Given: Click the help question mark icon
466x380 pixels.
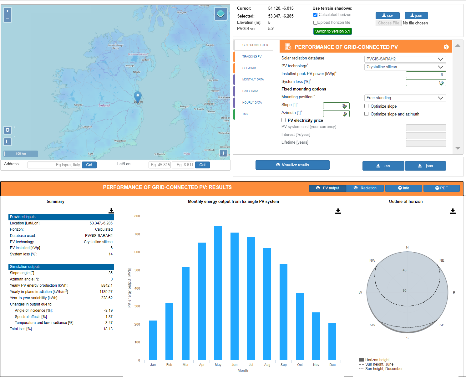Looking at the screenshot, I should (x=446, y=47).
